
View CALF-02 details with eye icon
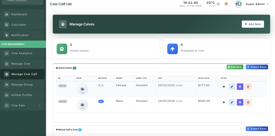click(x=224, y=102)
